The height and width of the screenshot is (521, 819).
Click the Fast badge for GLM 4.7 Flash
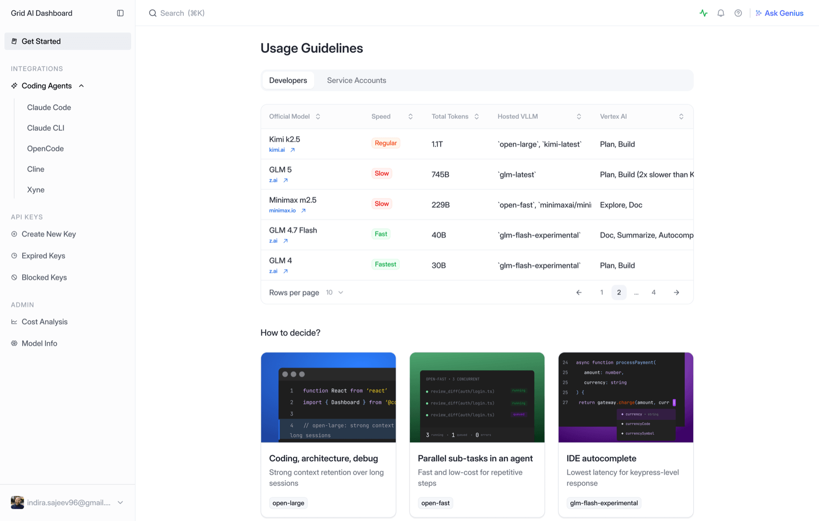(x=381, y=234)
